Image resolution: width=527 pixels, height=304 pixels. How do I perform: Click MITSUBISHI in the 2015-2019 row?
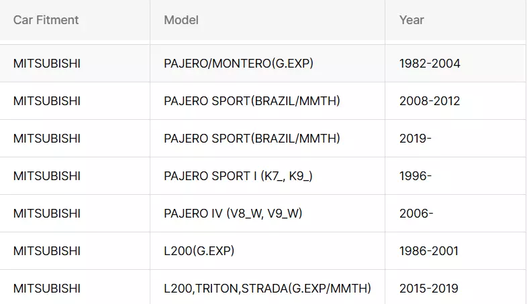(47, 289)
